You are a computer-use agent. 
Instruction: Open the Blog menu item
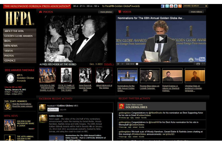click(x=20, y=41)
